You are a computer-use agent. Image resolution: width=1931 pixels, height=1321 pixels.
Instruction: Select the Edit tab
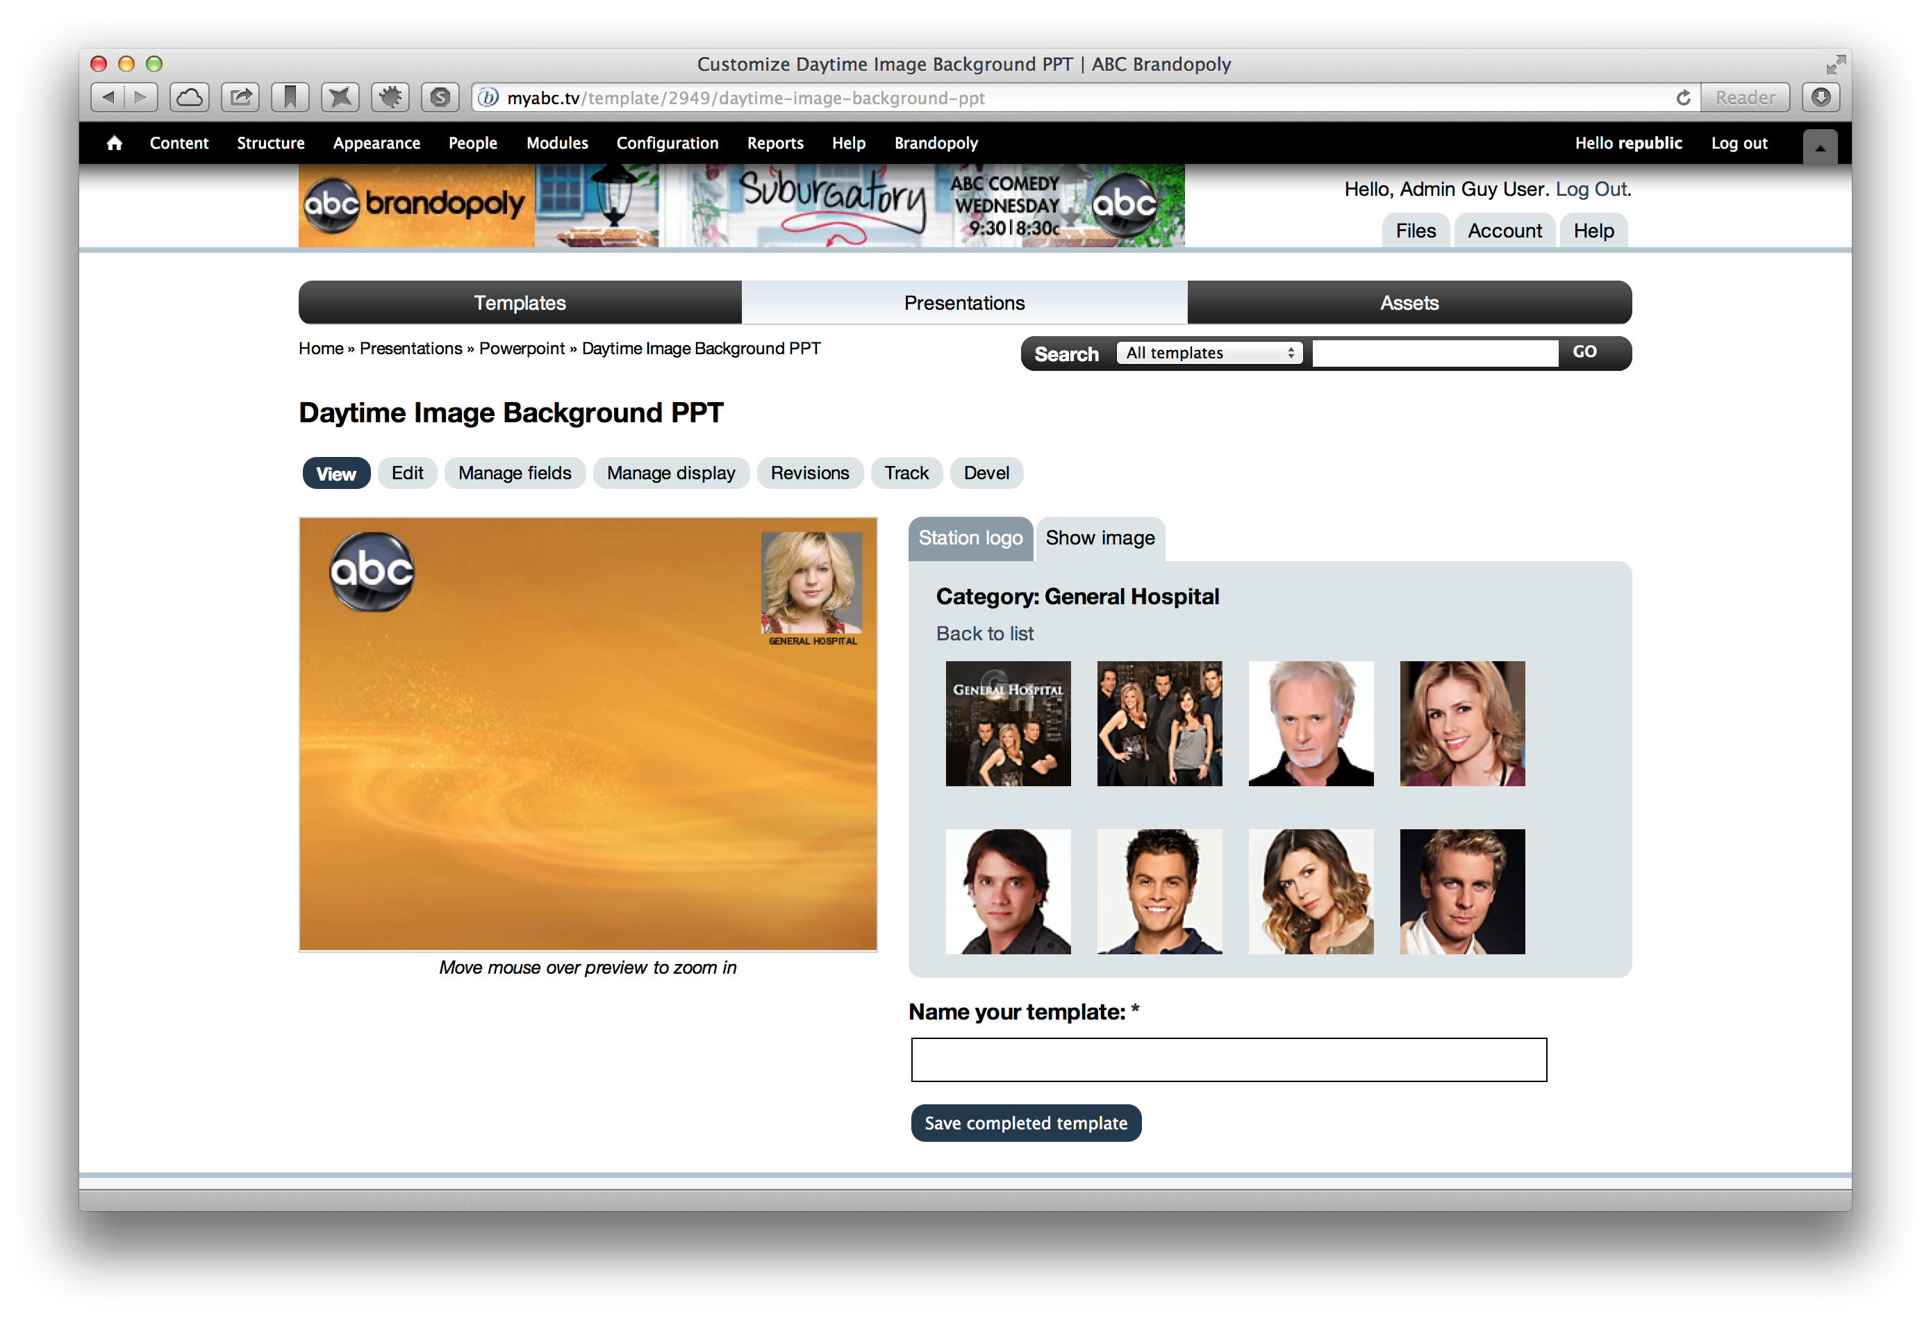click(x=407, y=473)
